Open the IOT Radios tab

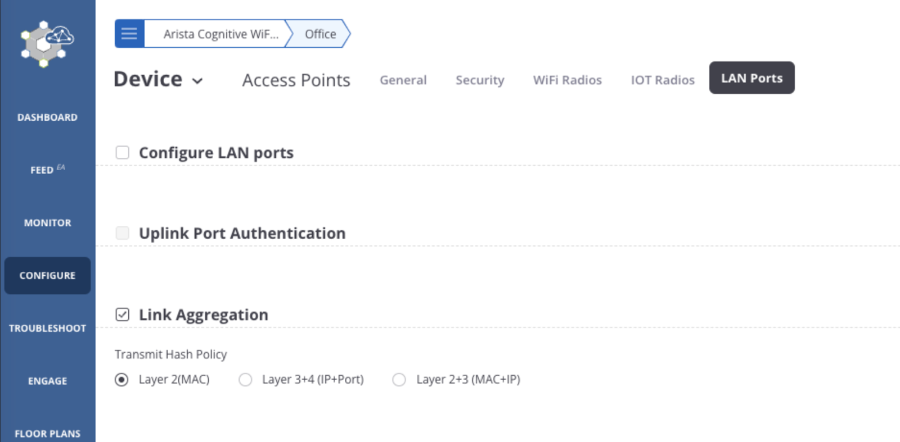[662, 80]
